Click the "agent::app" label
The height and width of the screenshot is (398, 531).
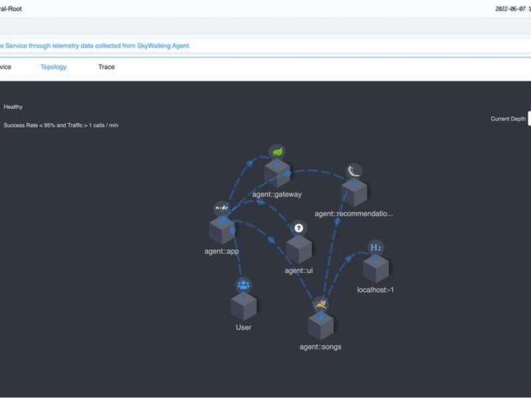(x=222, y=251)
